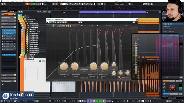
Task: Select the Split scissors tool
Action: [x=72, y=4]
